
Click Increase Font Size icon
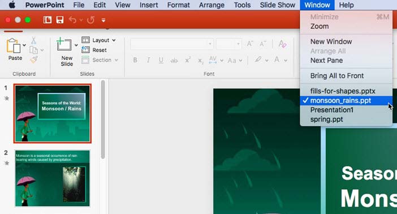249,44
